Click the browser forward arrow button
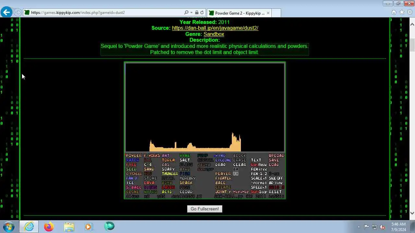The width and height of the screenshot is (415, 233). pos(18,13)
